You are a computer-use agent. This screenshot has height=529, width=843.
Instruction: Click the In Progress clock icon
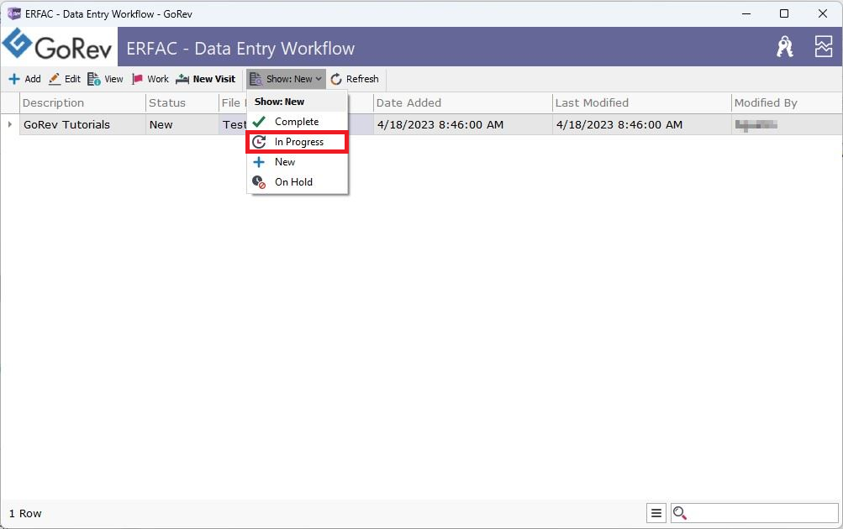(259, 142)
